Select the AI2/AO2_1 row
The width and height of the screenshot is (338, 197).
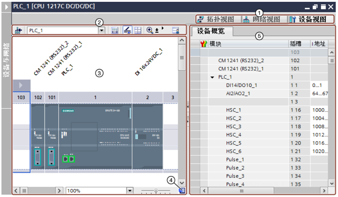coord(259,93)
